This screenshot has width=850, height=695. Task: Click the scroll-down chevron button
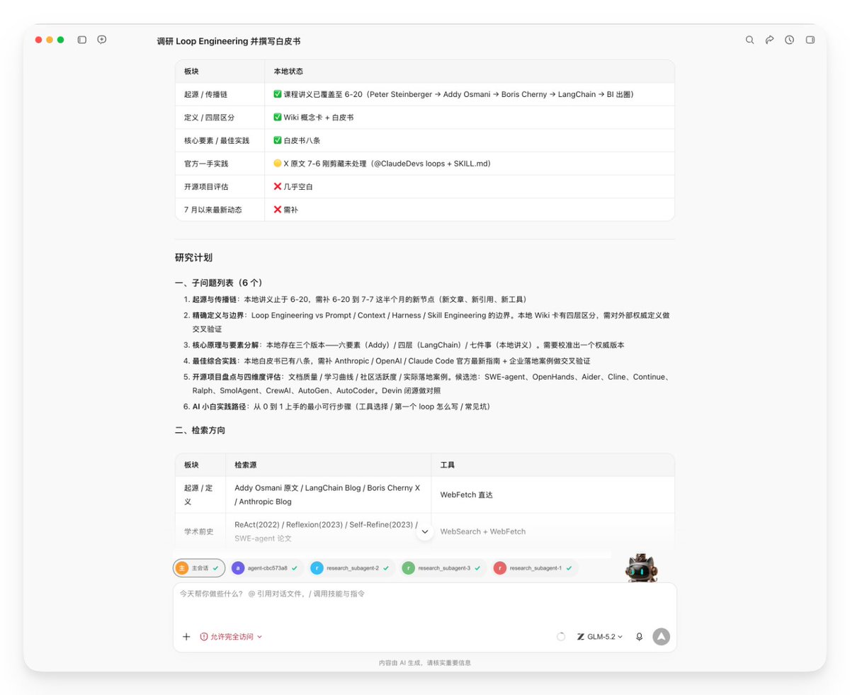[x=425, y=531]
